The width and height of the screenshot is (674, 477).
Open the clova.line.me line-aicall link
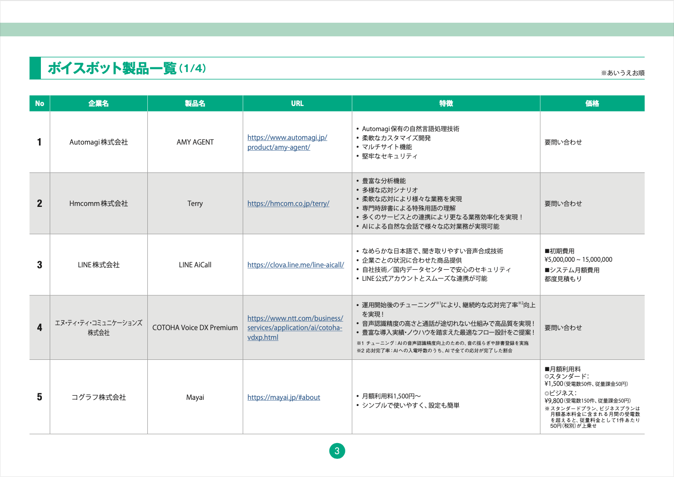tap(296, 265)
